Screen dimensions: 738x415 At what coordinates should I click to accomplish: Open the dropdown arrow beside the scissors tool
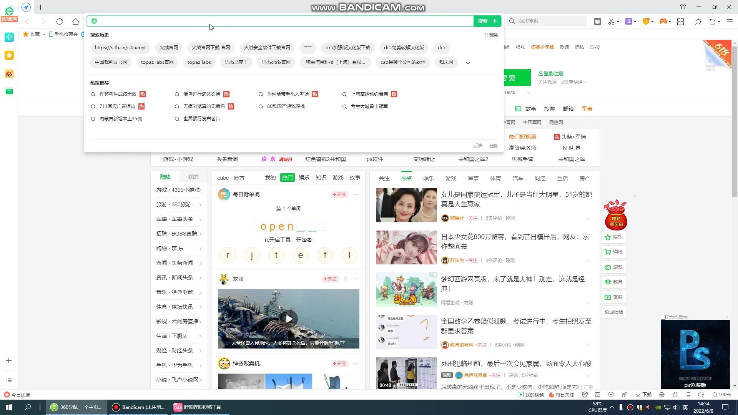point(618,22)
